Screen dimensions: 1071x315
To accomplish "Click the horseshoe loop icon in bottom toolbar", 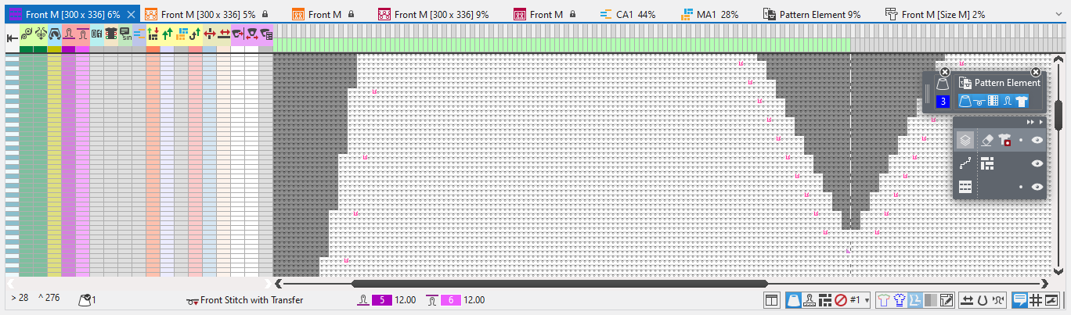I will point(982,300).
